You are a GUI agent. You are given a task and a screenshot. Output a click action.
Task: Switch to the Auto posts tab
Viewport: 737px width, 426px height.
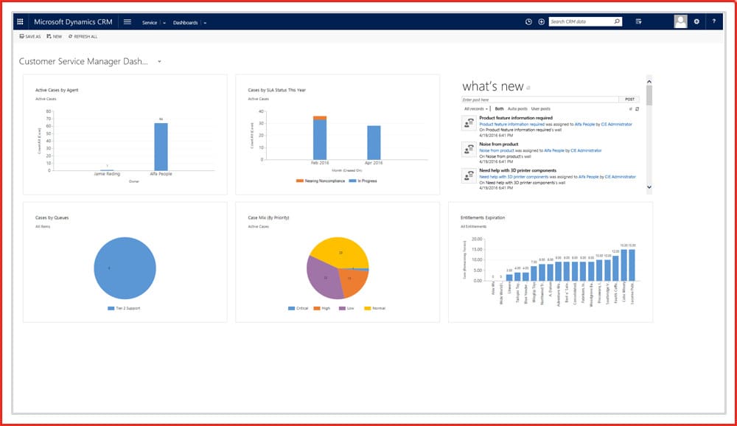click(517, 109)
